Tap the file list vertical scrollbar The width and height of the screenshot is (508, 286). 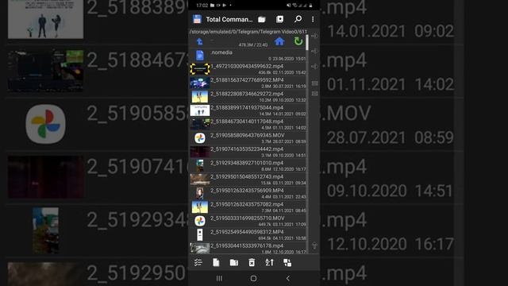(x=307, y=145)
